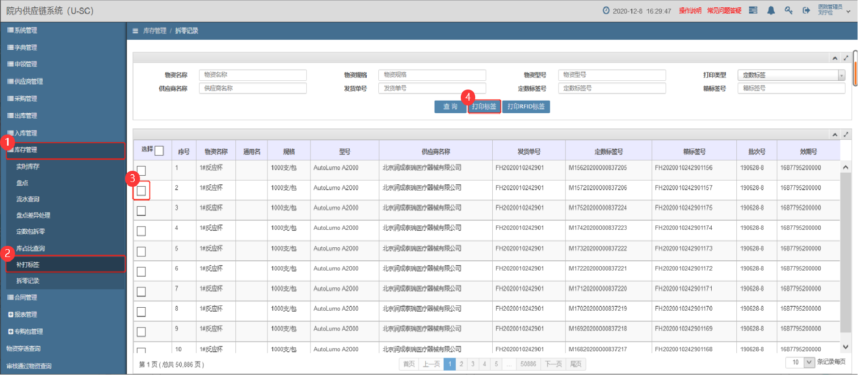Click the 打印标签 button
858x375 pixels.
tap(484, 106)
